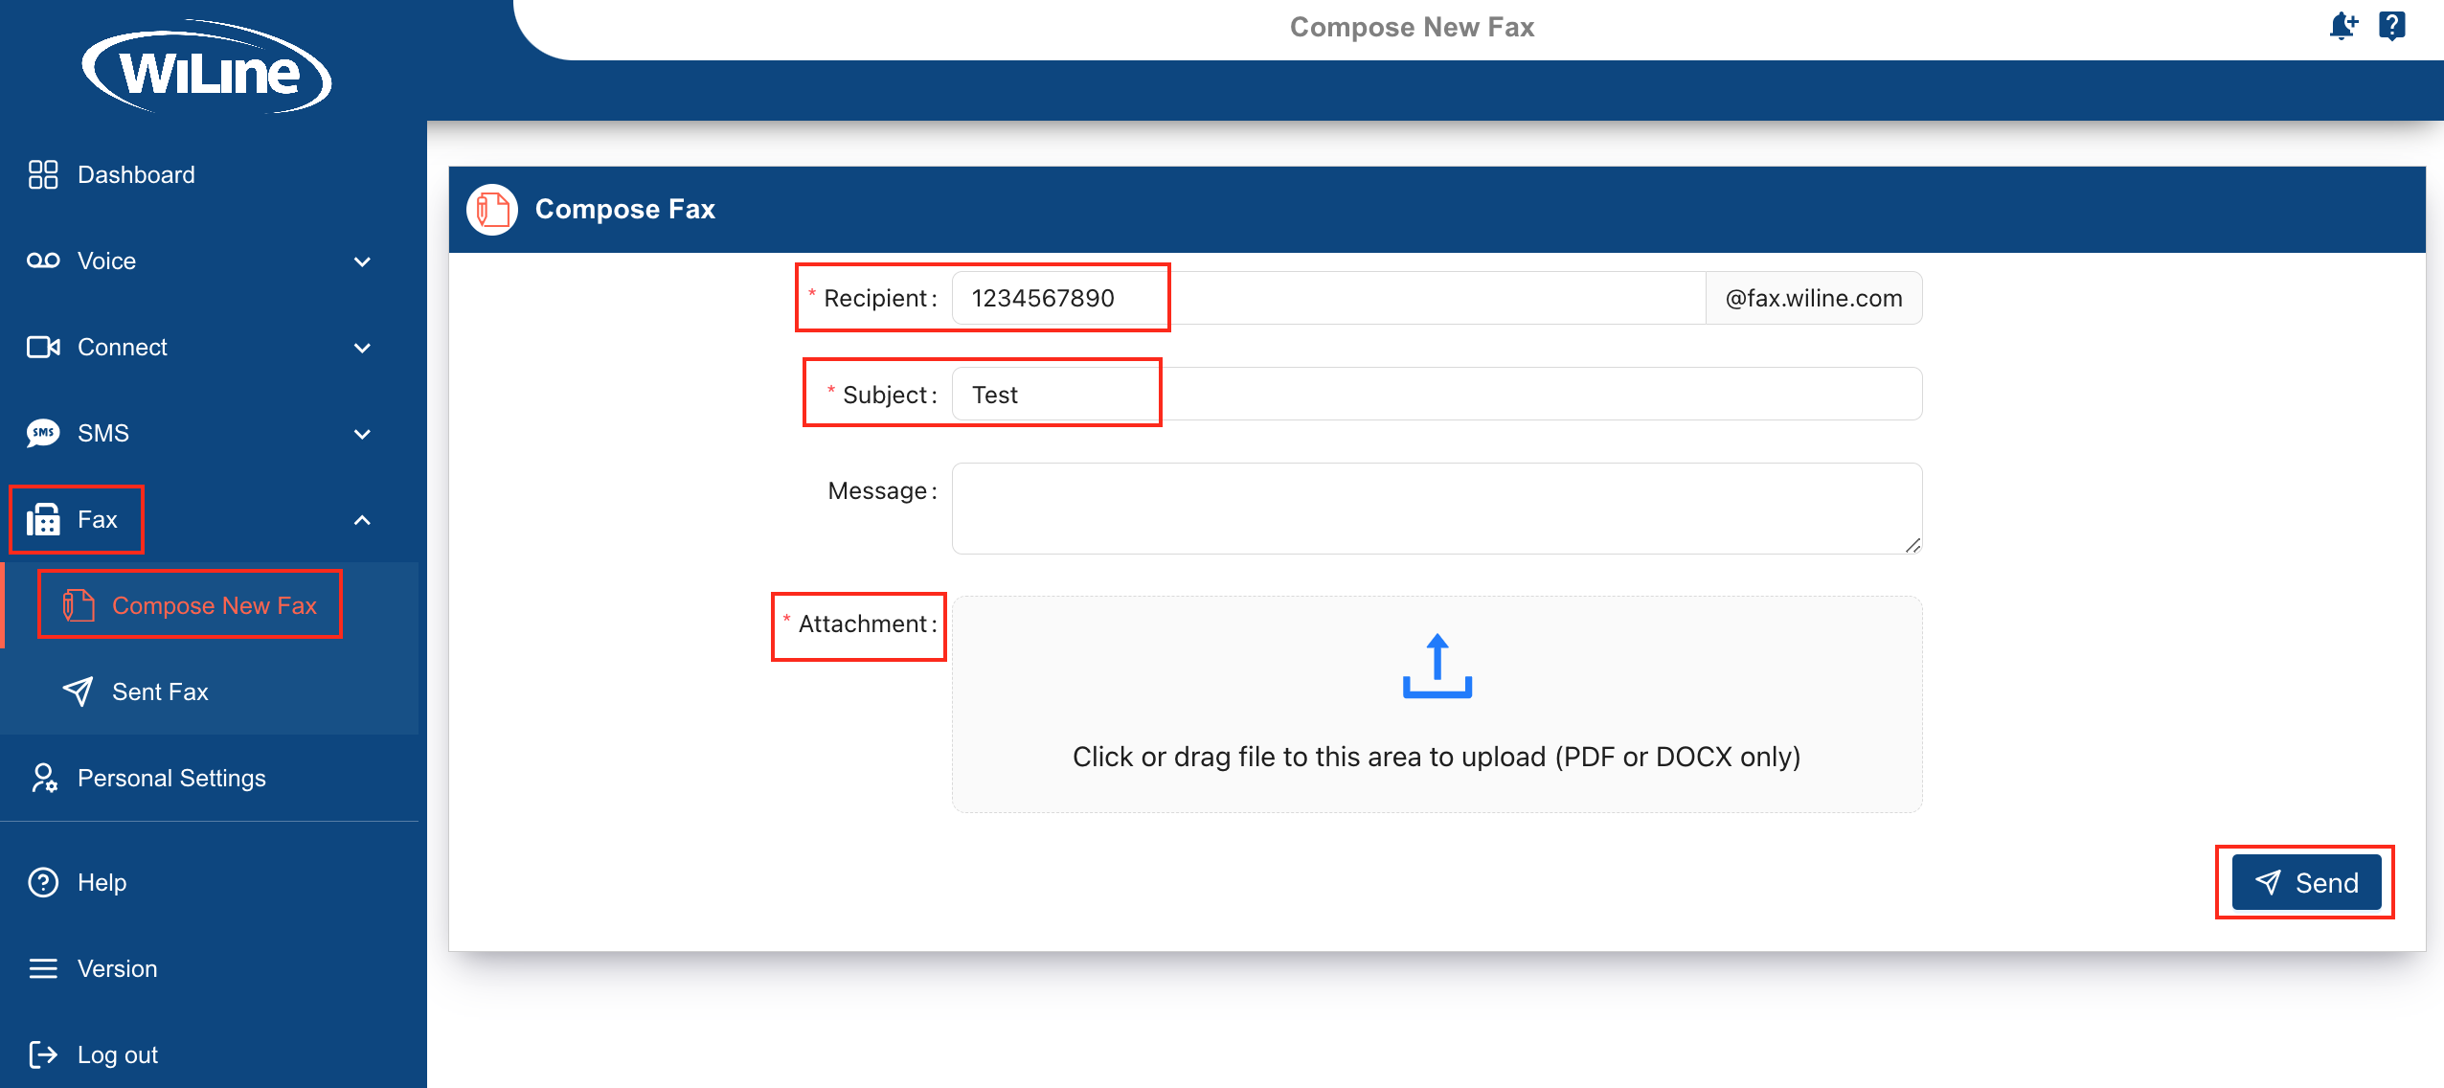Image resolution: width=2444 pixels, height=1088 pixels.
Task: Click the WiLine logo
Action: (207, 68)
